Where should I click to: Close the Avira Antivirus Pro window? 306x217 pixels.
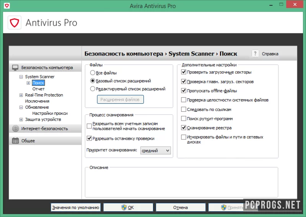click(x=295, y=4)
